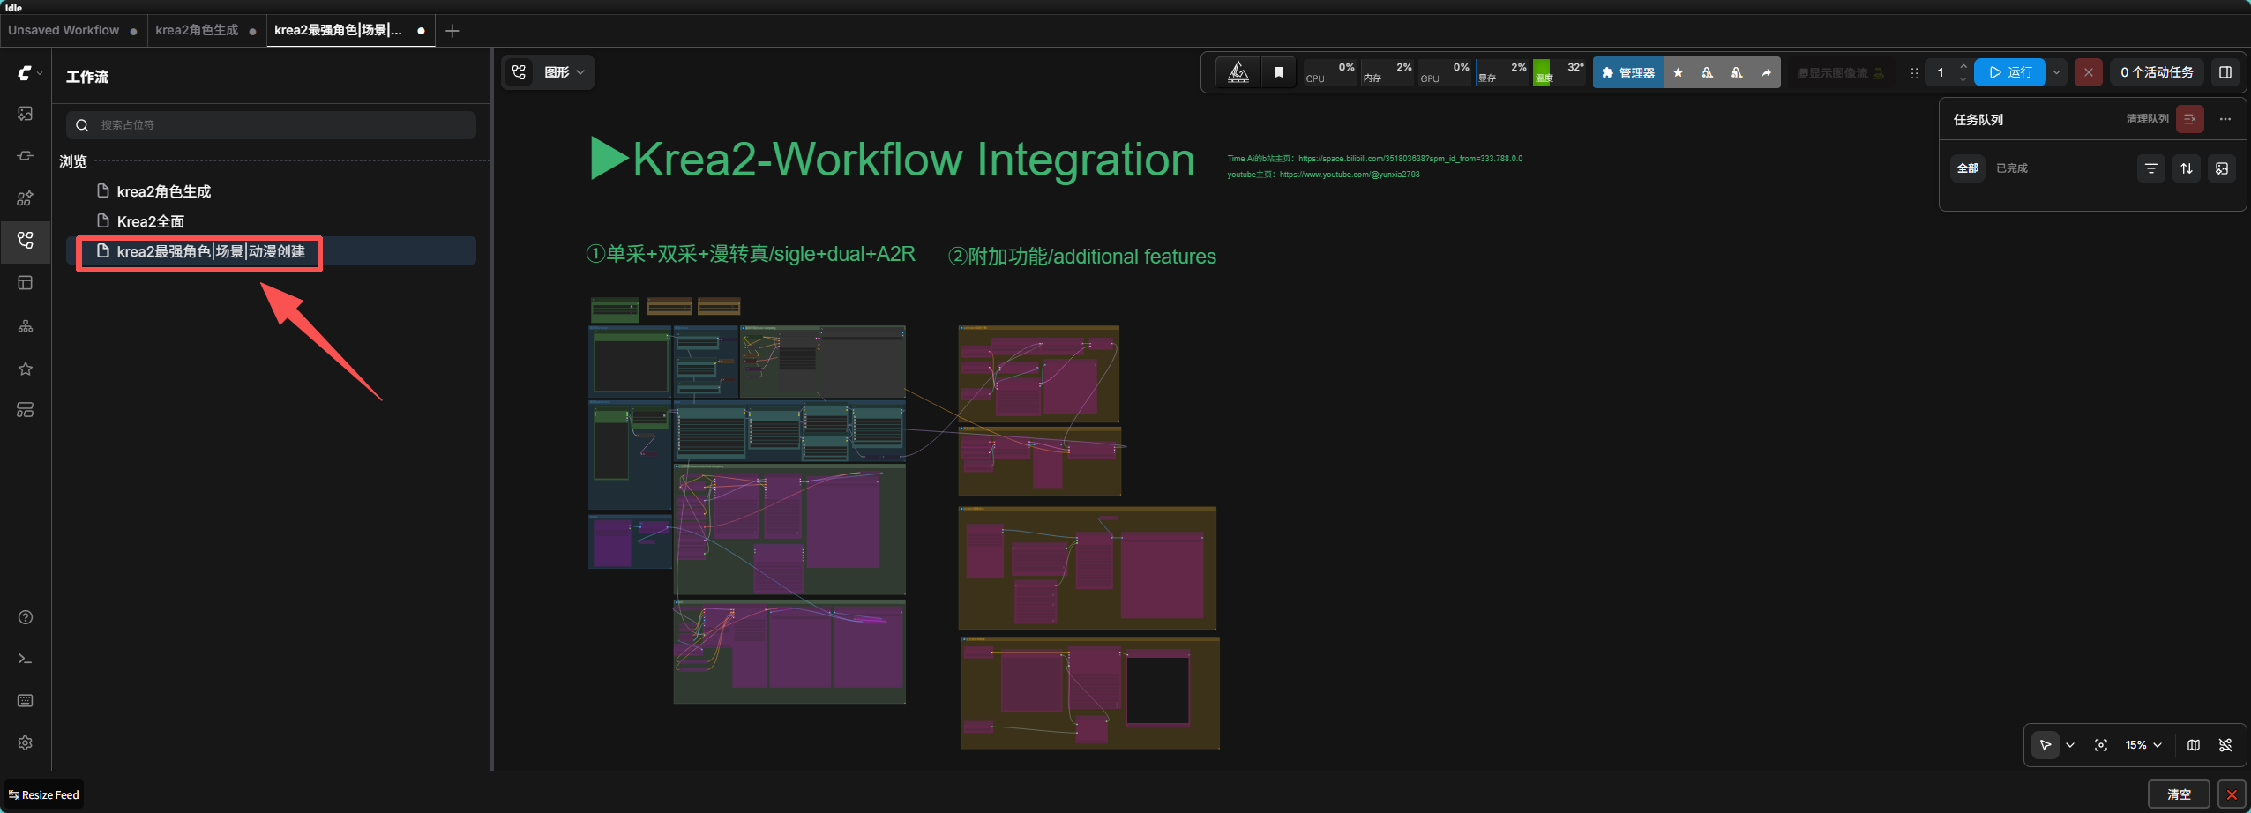The image size is (2251, 813).
Task: Toggle image preview view in task queue
Action: tap(2222, 168)
